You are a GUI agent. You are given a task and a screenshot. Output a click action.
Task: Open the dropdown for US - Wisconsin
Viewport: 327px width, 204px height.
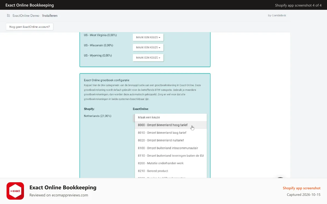[x=148, y=47]
